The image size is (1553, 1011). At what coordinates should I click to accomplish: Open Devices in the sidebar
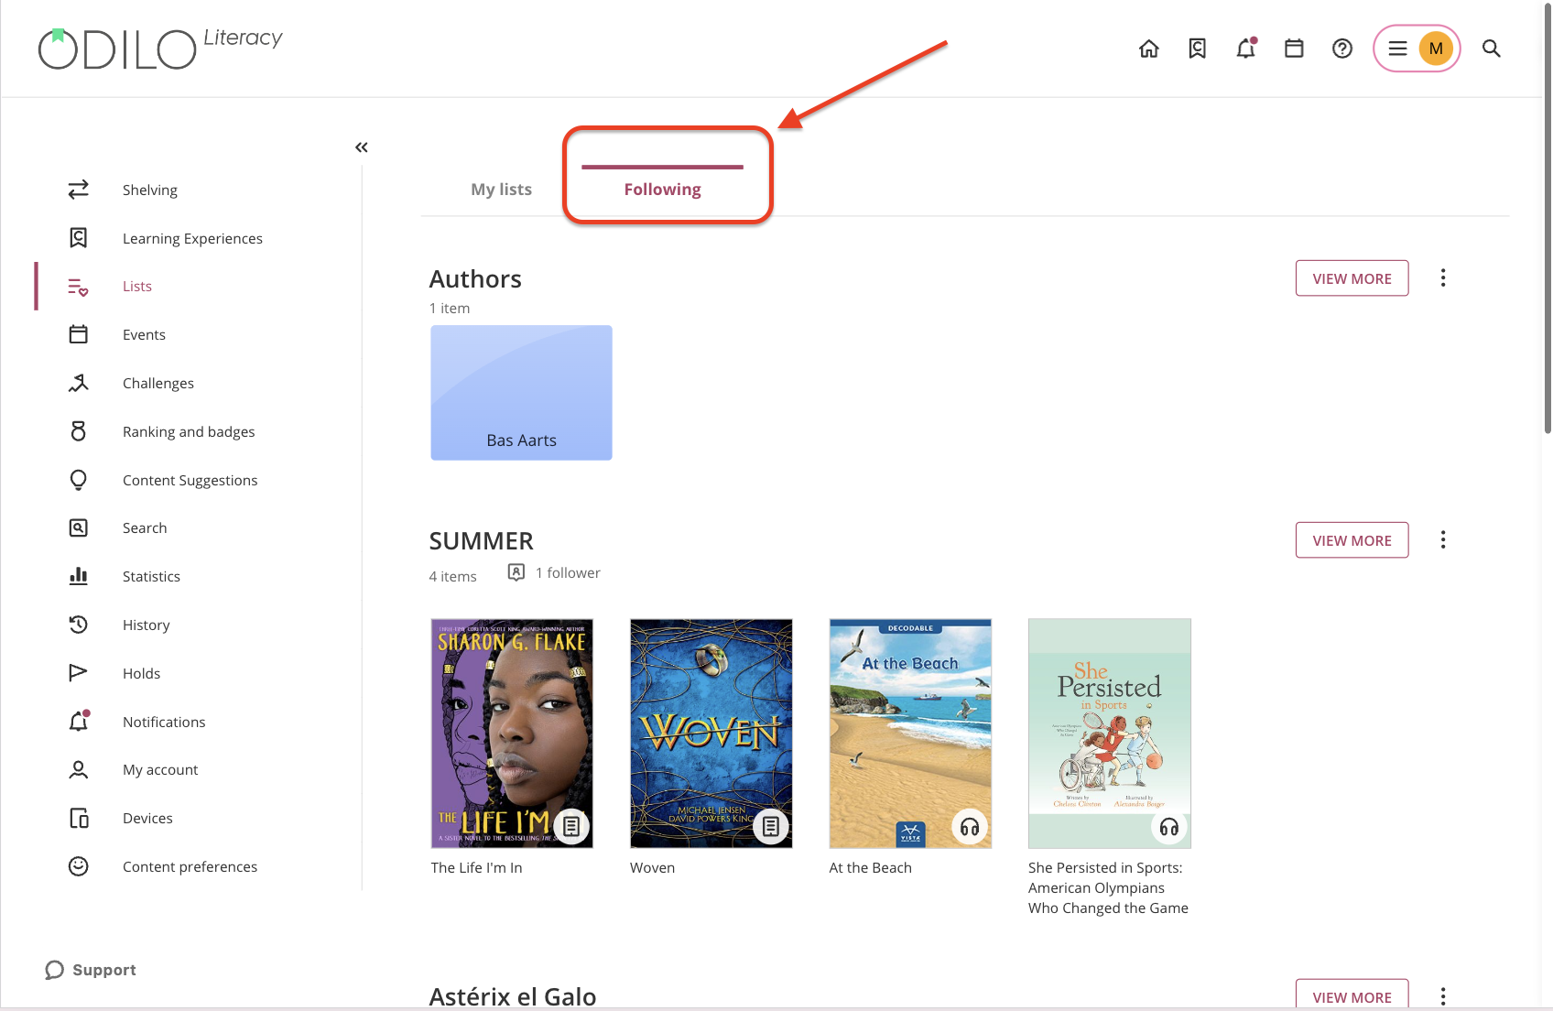tap(147, 818)
